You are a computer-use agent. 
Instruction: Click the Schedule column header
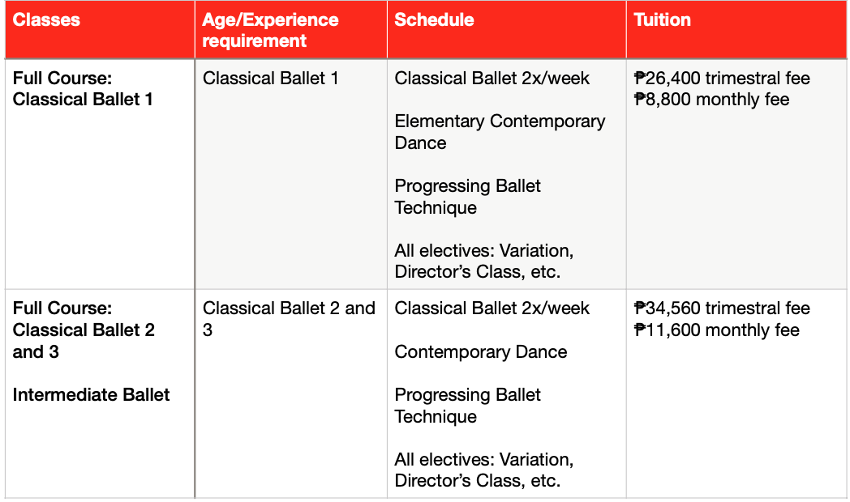(434, 20)
